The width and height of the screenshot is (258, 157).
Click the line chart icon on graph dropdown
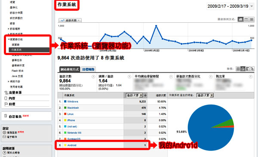point(62,20)
